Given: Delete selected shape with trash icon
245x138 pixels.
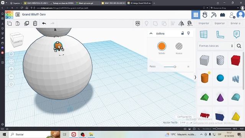Looking at the screenshot, I should [35, 23].
